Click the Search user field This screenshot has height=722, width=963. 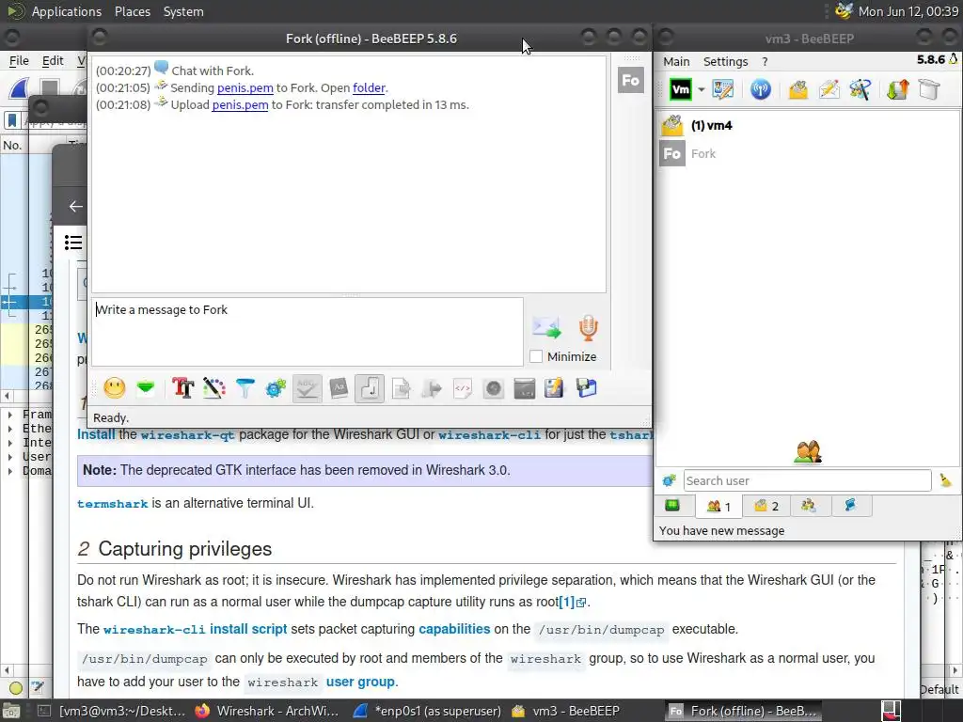coord(807,480)
